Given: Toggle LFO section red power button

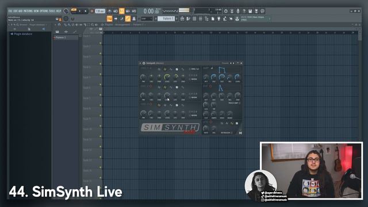Looking at the screenshot, I should pyautogui.click(x=210, y=122).
